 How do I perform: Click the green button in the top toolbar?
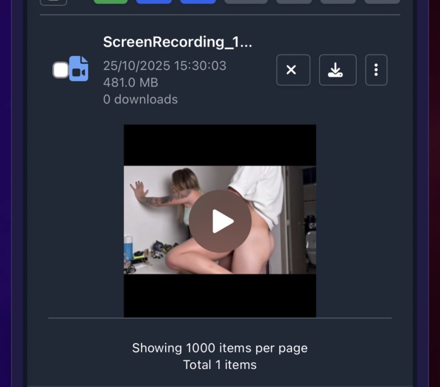coord(111,2)
